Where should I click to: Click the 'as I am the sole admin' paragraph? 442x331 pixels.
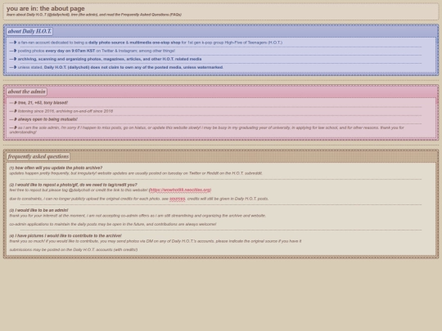[206, 130]
